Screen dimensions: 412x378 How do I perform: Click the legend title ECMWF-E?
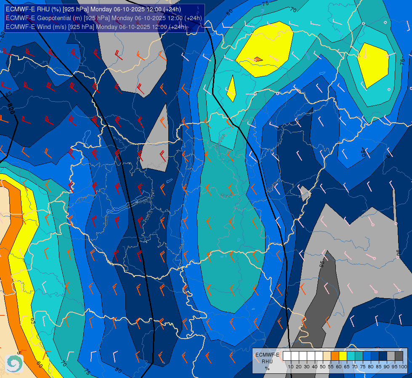click(x=267, y=355)
